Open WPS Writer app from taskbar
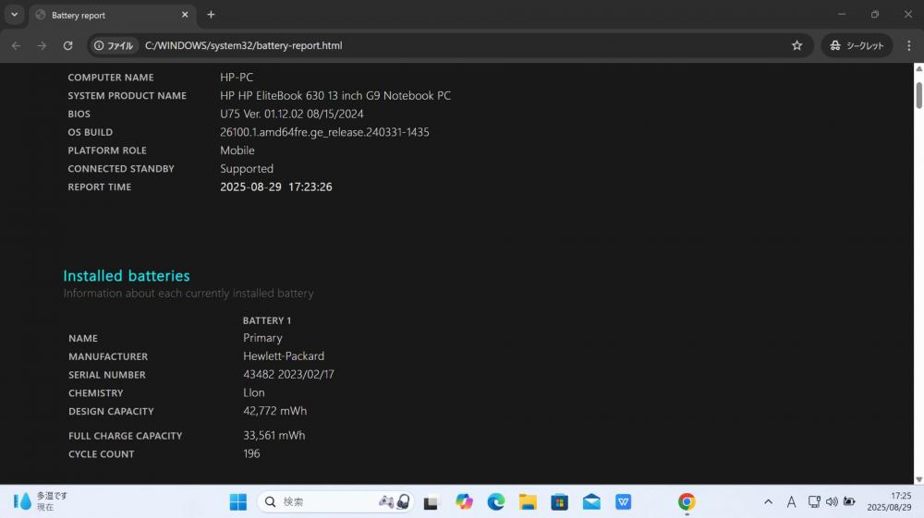 623,501
